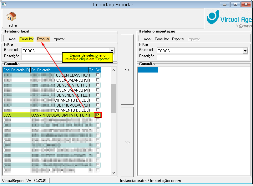Viewport: 253px width, 186px height.
Task: Click scroll down arrow of Consulta list
Action: [114, 173]
